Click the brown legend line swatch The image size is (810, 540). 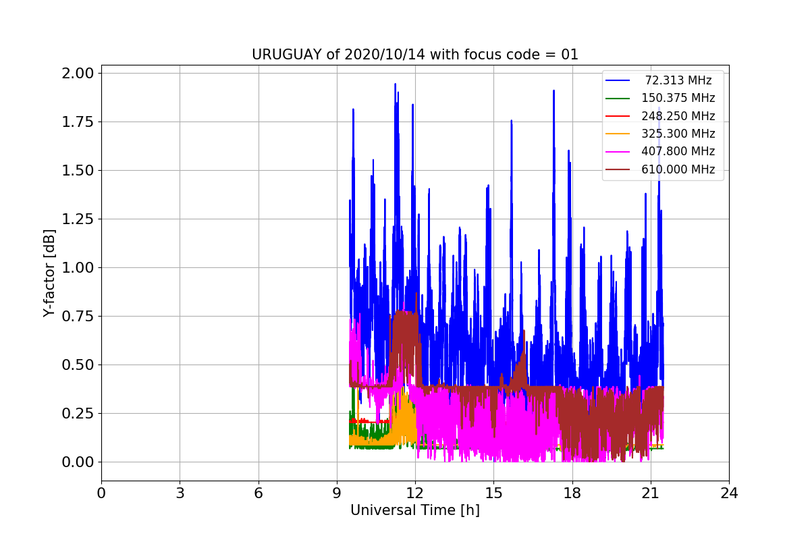(618, 169)
